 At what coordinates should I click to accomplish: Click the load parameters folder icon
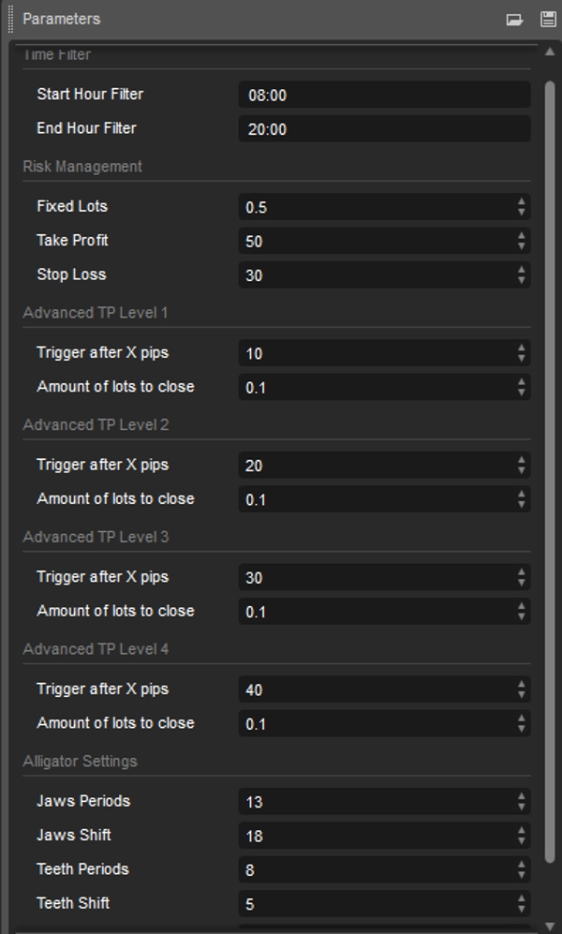[514, 19]
